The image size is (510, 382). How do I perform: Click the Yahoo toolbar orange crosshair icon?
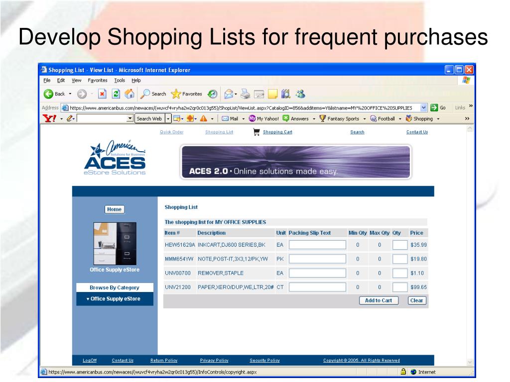pyautogui.click(x=190, y=118)
